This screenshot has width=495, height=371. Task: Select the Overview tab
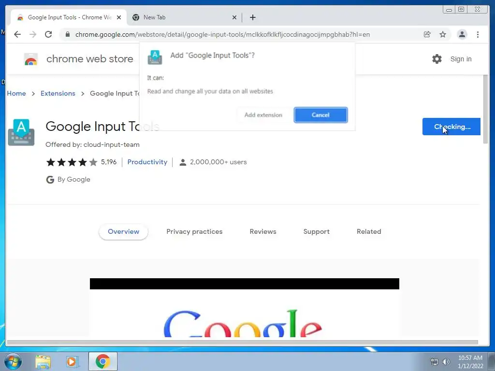coord(123,231)
